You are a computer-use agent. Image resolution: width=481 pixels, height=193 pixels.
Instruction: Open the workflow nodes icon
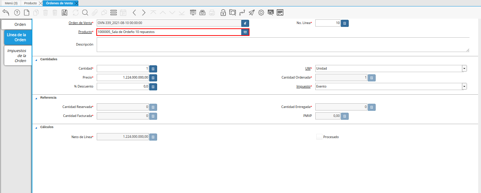(x=242, y=13)
